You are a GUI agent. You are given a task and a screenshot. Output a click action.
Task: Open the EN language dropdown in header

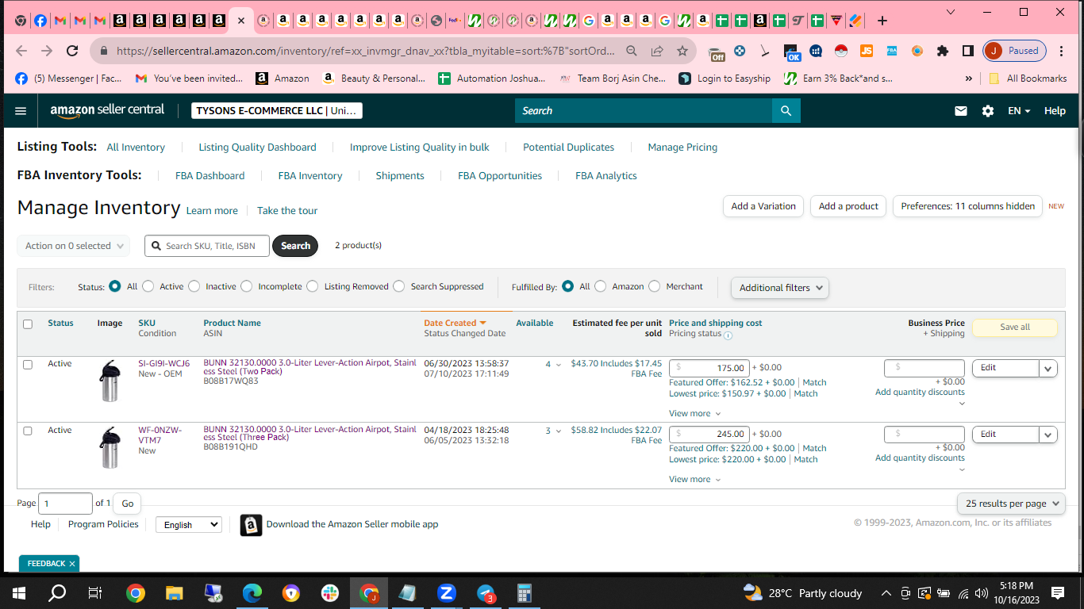[x=1019, y=111]
